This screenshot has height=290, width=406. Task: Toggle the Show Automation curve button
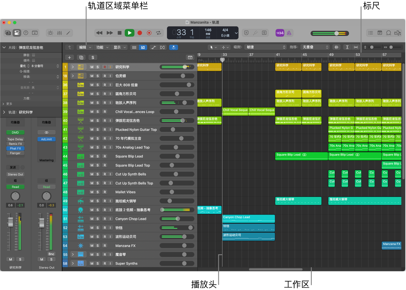click(x=154, y=48)
